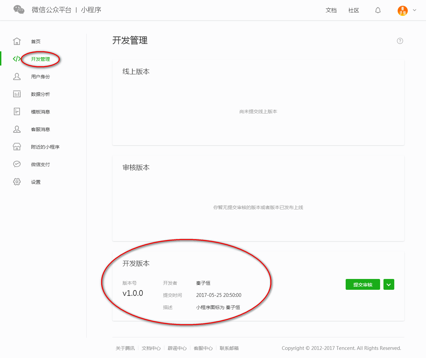This screenshot has width=426, height=358.
Task: Open 客服中心 footer link
Action: tap(203, 348)
